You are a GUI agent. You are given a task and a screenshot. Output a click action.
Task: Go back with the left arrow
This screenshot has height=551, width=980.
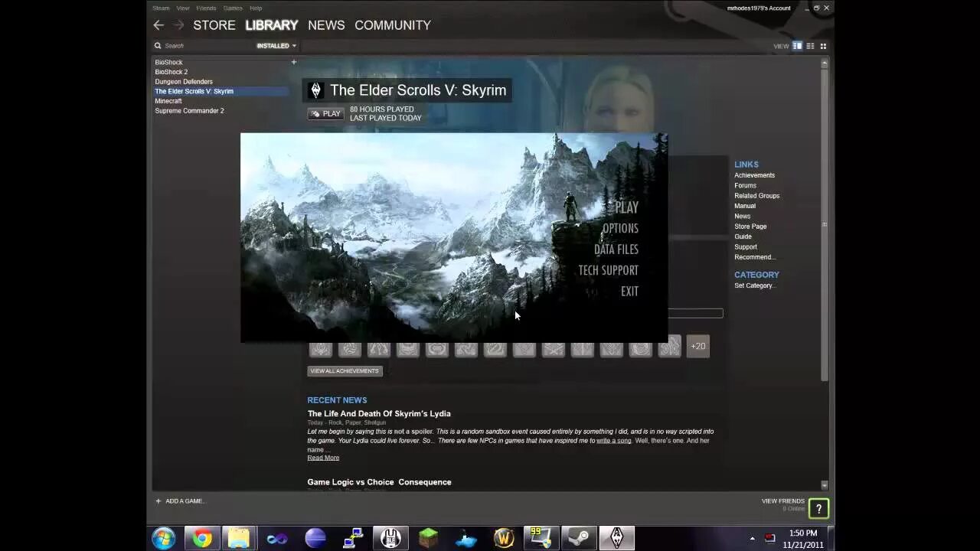[x=158, y=25]
